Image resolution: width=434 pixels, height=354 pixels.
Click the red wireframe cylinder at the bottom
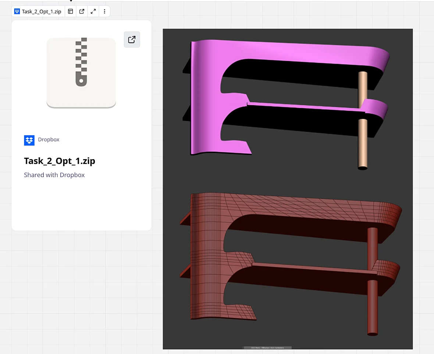(372, 307)
